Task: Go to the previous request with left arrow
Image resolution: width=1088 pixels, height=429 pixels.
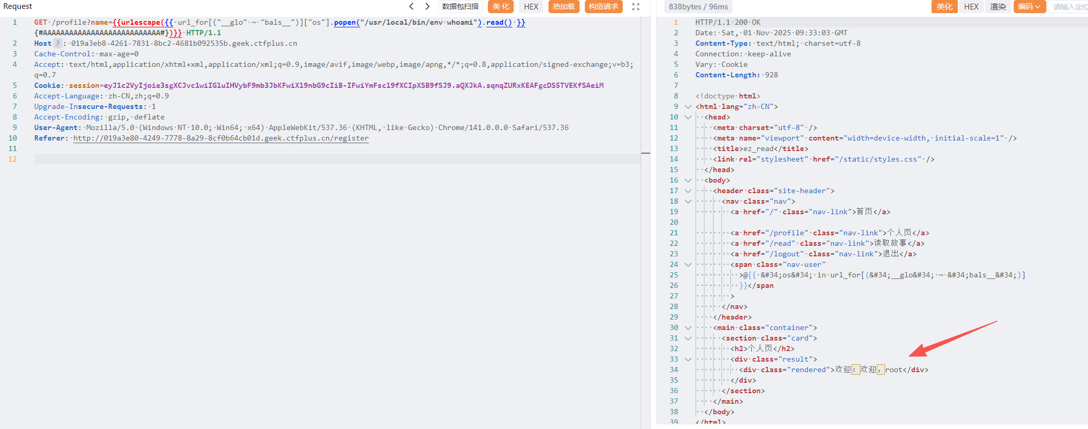Action: (411, 6)
